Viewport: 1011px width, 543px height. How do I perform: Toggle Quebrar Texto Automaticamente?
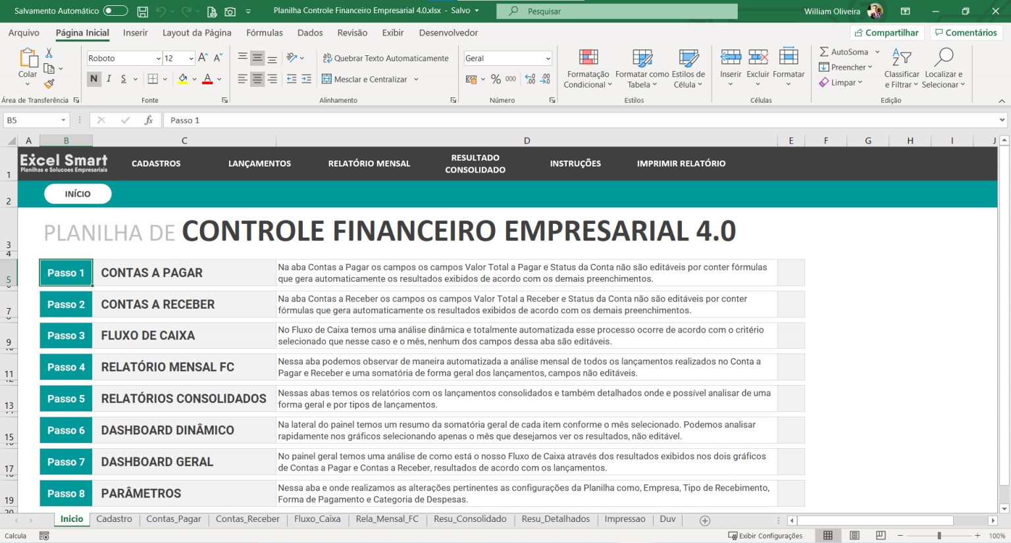(386, 58)
